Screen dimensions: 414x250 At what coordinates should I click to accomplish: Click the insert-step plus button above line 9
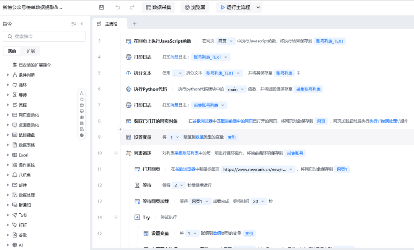coord(120,129)
